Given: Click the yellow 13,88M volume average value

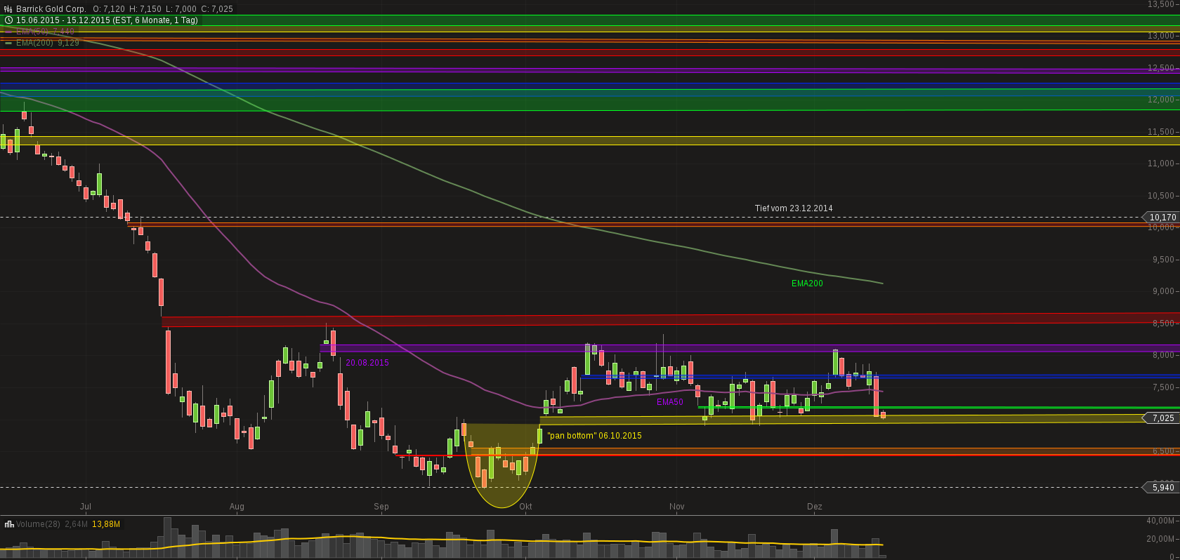Looking at the screenshot, I should [106, 524].
